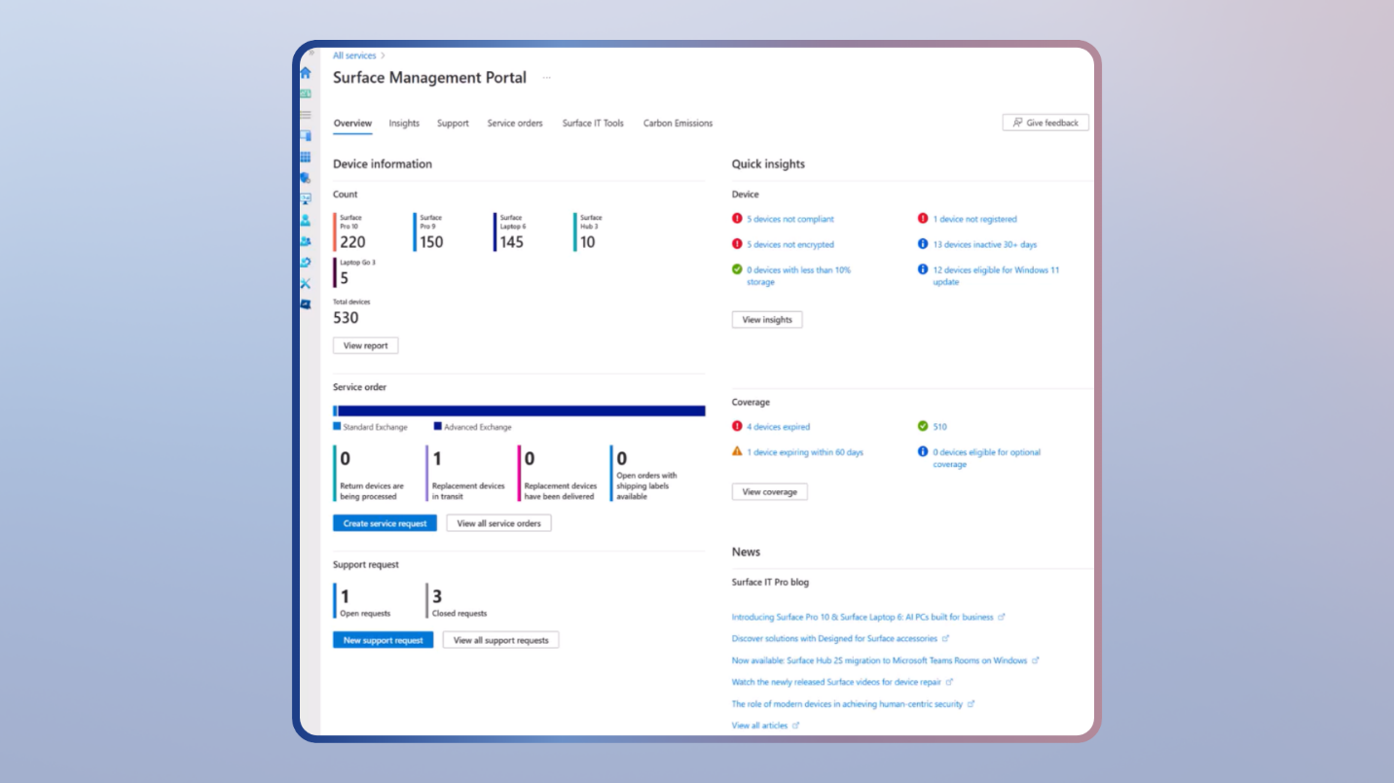Image resolution: width=1394 pixels, height=783 pixels.
Task: Click the Total devices value 530
Action: 346,318
